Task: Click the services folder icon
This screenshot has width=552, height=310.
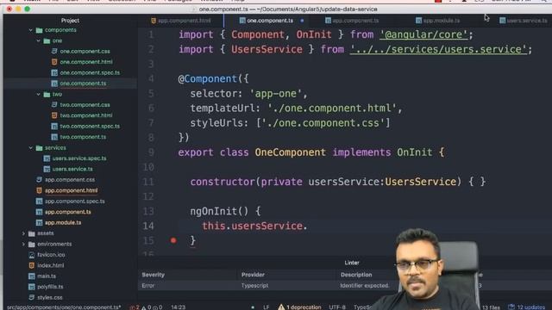Action: click(x=39, y=148)
